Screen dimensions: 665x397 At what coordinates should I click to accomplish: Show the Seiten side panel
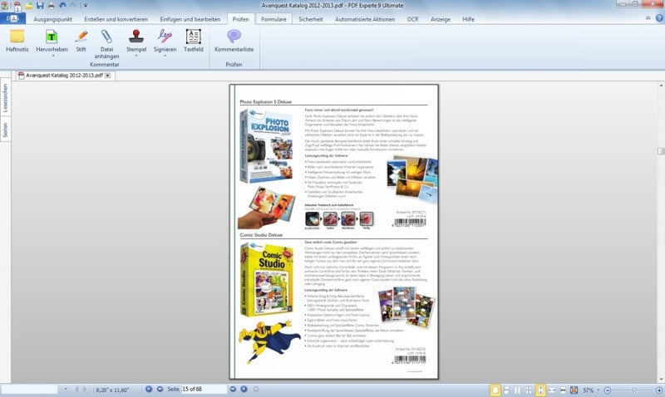click(5, 130)
